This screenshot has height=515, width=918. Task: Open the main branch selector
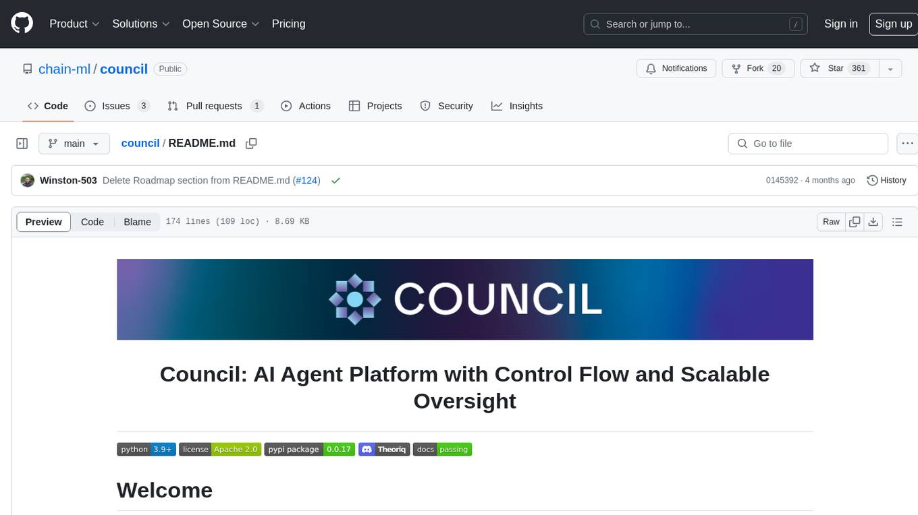point(74,144)
